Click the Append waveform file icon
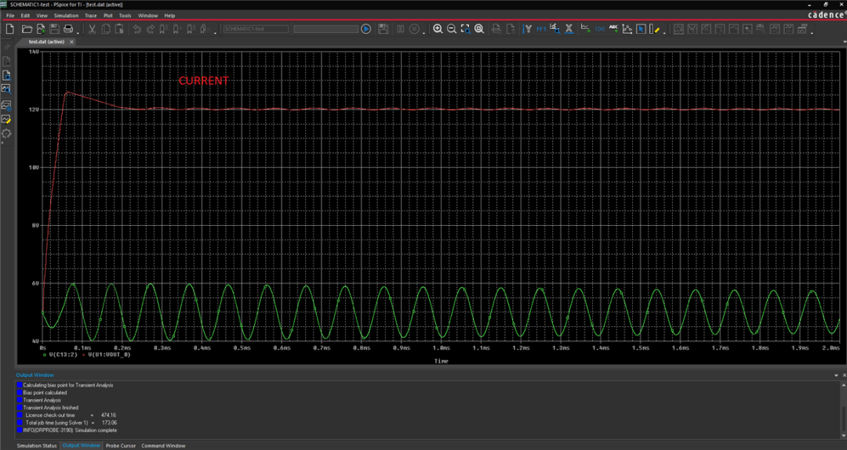This screenshot has width=847, height=450. (x=41, y=29)
